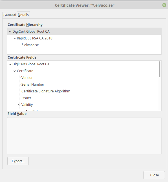This screenshot has height=182, width=168.
Task: Click inside the Field Value text area
Action: (x=84, y=136)
